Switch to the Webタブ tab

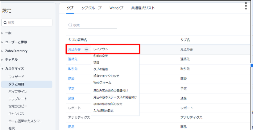(116, 8)
